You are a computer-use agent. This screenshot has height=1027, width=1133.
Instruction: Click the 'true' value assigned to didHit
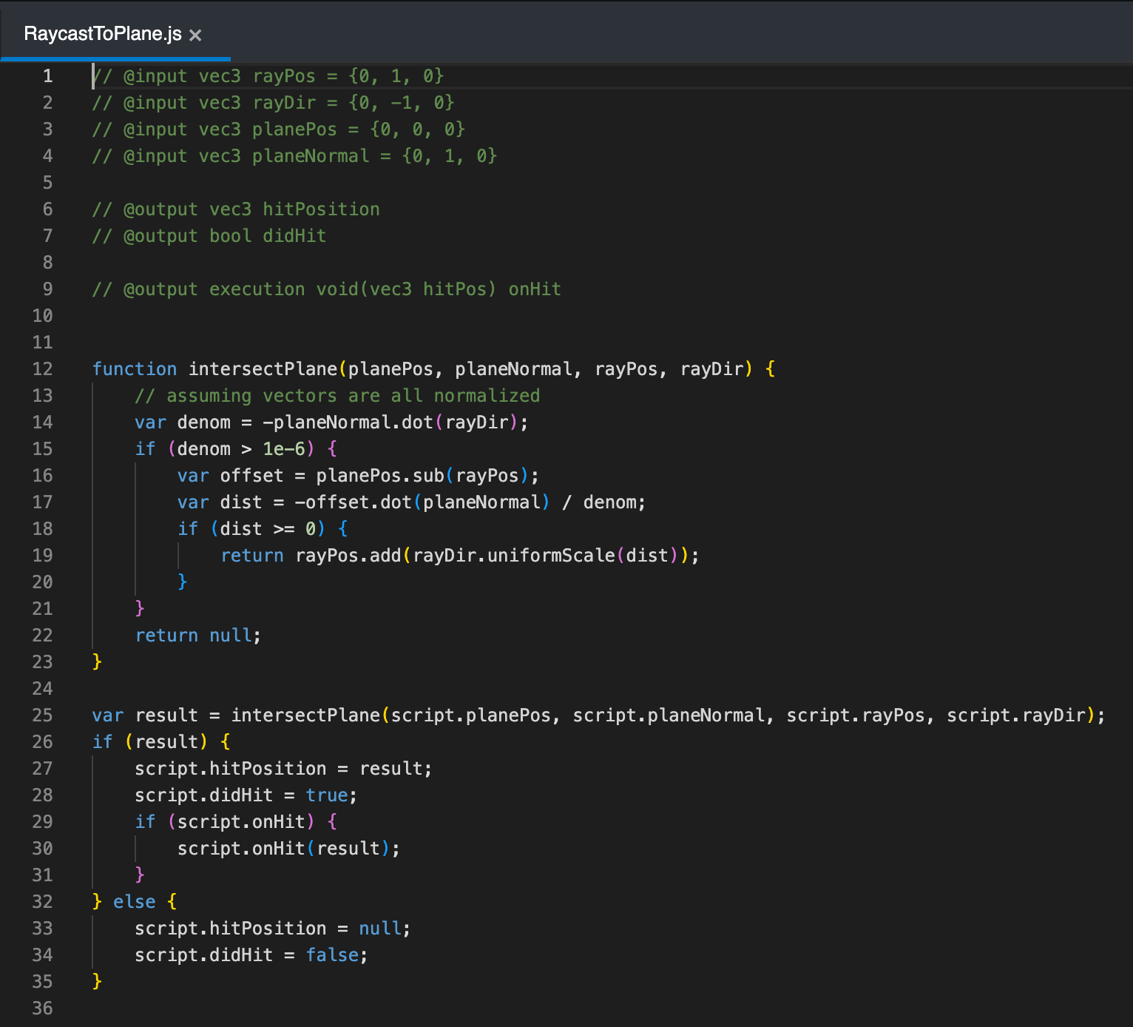(326, 795)
